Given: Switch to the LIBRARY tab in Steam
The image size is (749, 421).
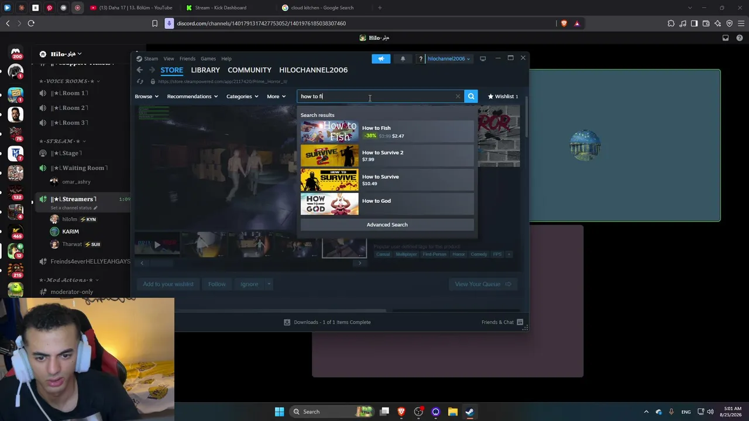Looking at the screenshot, I should (x=205, y=70).
